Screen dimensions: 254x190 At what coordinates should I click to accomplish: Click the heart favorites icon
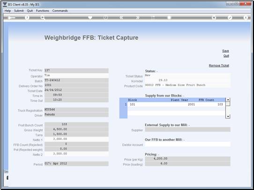coord(90,17)
